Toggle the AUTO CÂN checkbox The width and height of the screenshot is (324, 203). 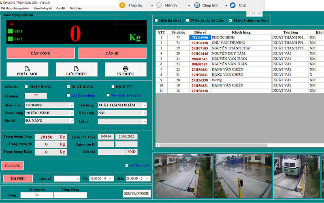(x=127, y=166)
